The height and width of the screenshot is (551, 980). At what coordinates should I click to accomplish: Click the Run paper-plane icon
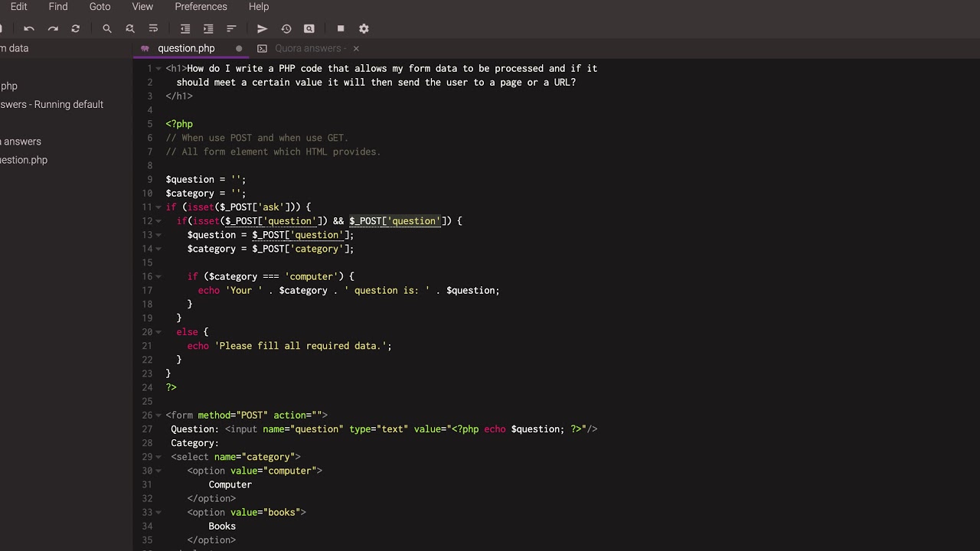coord(263,28)
